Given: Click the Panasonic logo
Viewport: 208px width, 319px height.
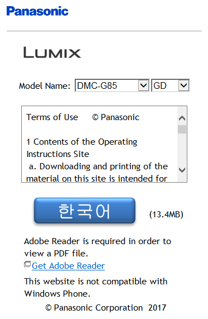Looking at the screenshot, I should [37, 11].
